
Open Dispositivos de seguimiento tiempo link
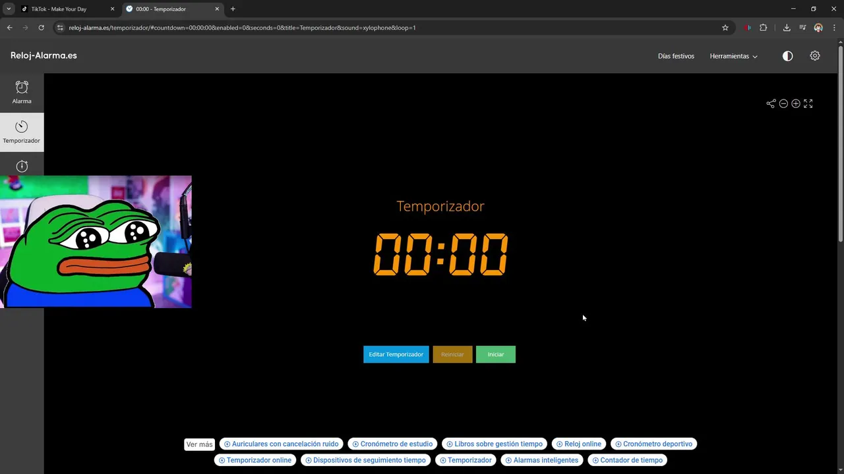tap(366, 460)
